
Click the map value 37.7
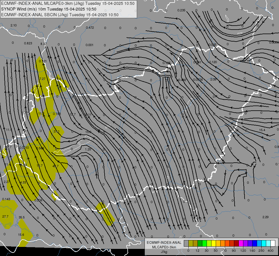click(x=8, y=147)
